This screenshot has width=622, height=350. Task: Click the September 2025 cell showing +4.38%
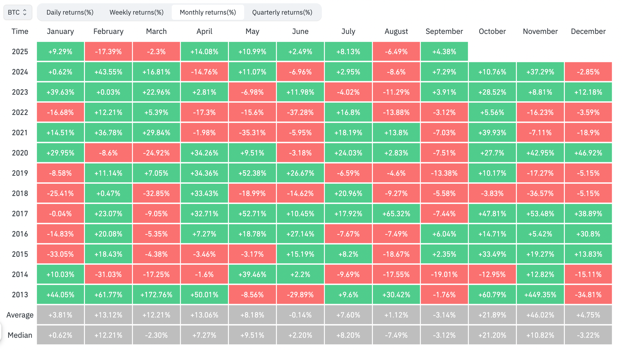444,51
